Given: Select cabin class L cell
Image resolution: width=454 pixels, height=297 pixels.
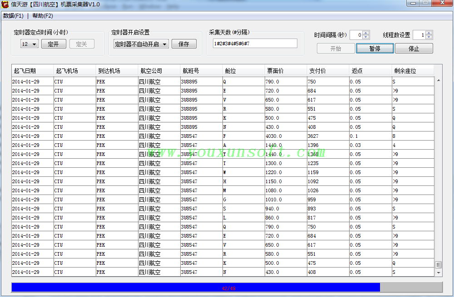Looking at the screenshot, I should (244, 218).
